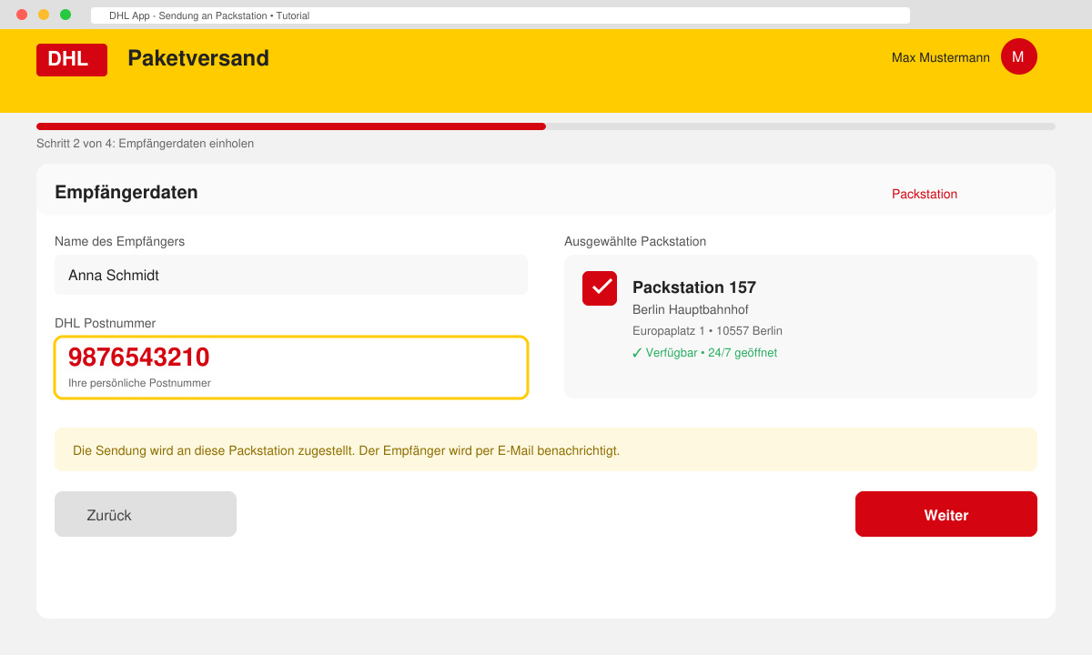Screen dimensions: 1092x655
Task: Click the browser tab title bar text
Action: [x=209, y=15]
